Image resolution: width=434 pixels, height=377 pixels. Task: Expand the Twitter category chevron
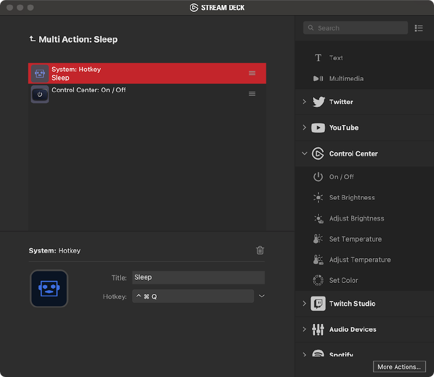pos(304,102)
